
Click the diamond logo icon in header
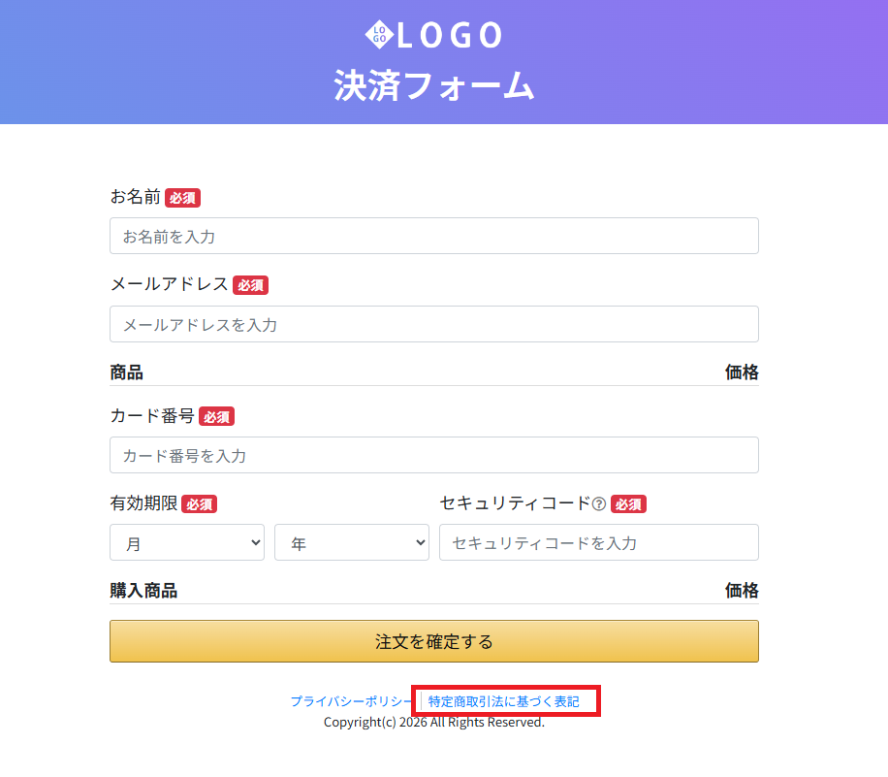coord(378,35)
